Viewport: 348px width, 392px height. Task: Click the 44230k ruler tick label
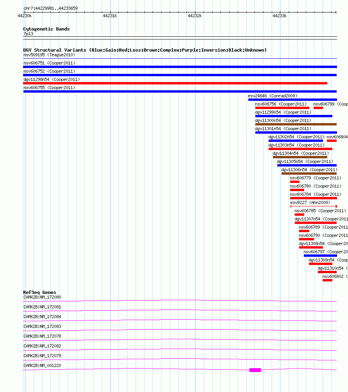click(25, 16)
